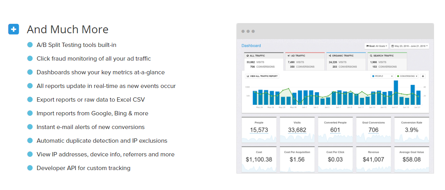Click the magnifier icon on Search Traffic tab
Screen dimensions: 445x190
pos(371,56)
